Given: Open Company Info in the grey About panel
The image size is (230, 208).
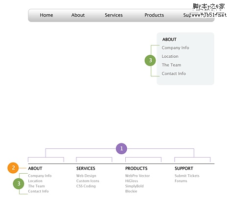Looking at the screenshot, I should (175, 47).
